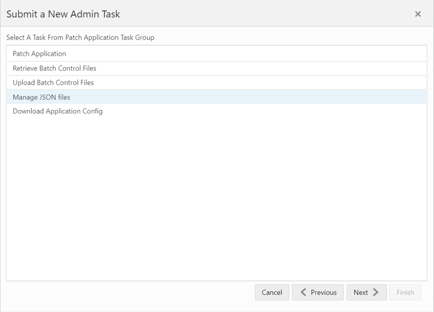Click the Select A Task From Patch Application label
Screen dimensions: 434x312
coord(80,37)
